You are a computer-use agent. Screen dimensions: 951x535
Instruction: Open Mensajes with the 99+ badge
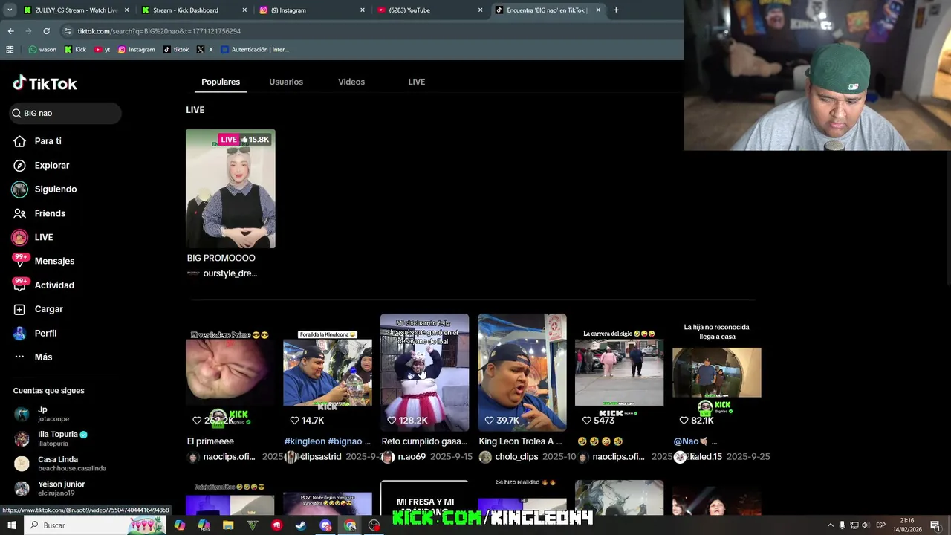click(x=43, y=261)
